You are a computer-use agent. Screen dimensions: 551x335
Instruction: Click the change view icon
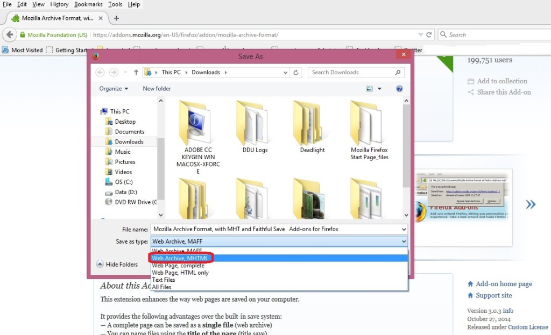click(369, 89)
